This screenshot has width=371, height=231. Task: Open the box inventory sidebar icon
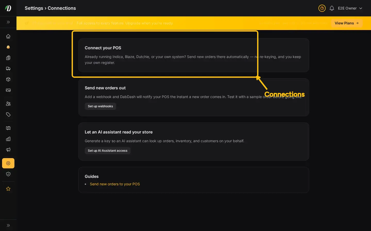pyautogui.click(x=8, y=79)
